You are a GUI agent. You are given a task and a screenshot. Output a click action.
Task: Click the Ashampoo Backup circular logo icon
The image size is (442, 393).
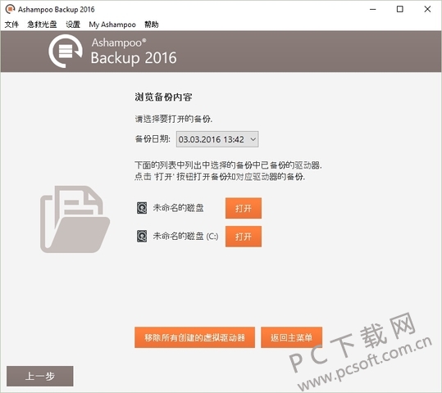66,52
